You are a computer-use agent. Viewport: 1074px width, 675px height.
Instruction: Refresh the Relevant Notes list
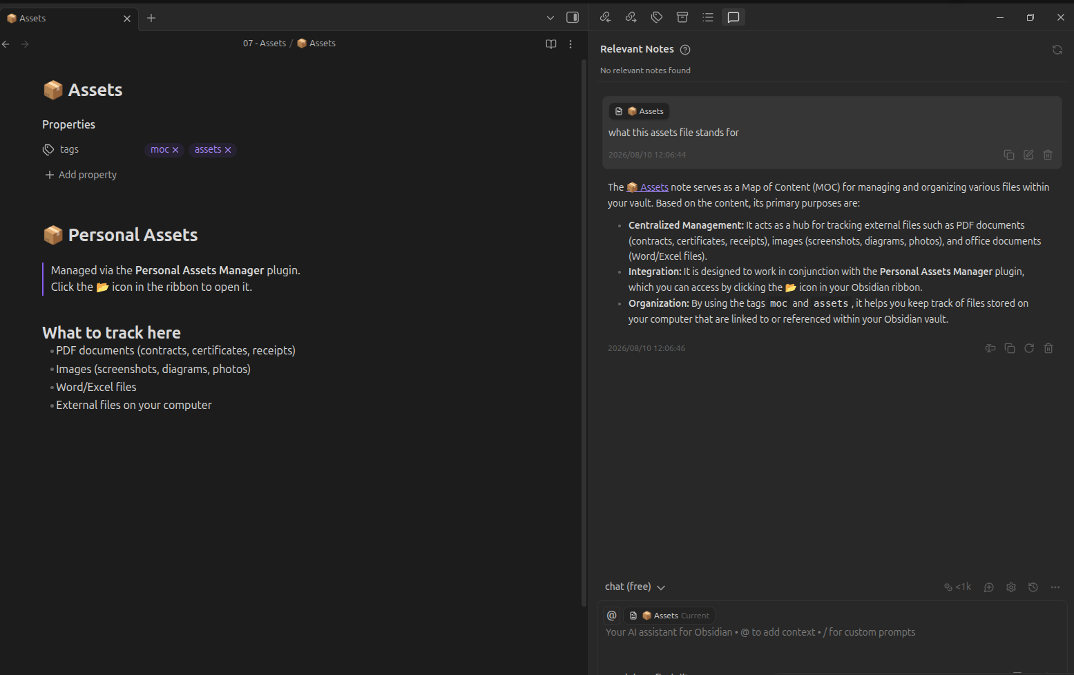(1057, 50)
